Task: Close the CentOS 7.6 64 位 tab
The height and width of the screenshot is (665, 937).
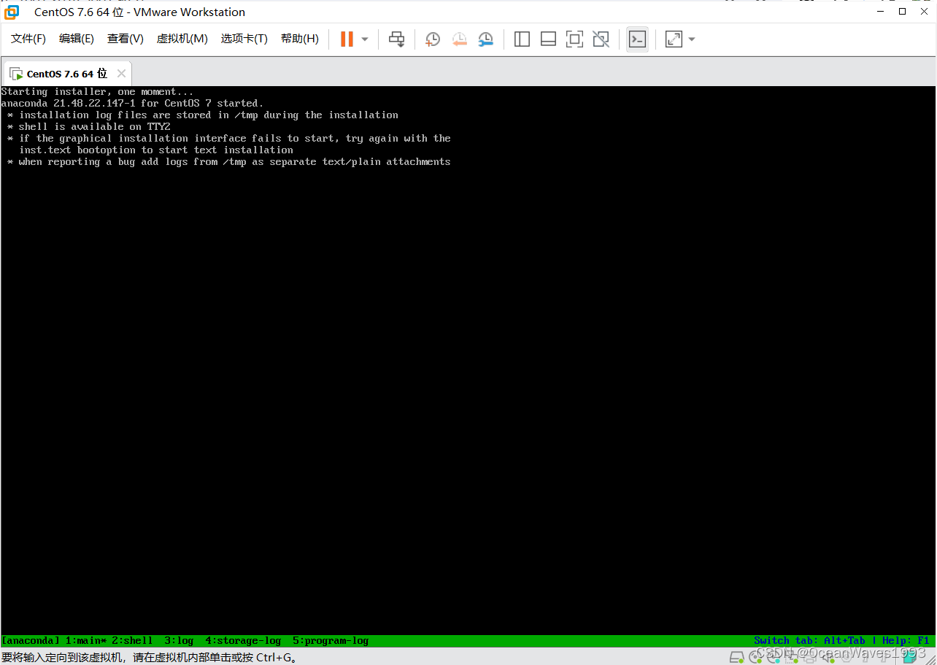Action: (x=121, y=74)
